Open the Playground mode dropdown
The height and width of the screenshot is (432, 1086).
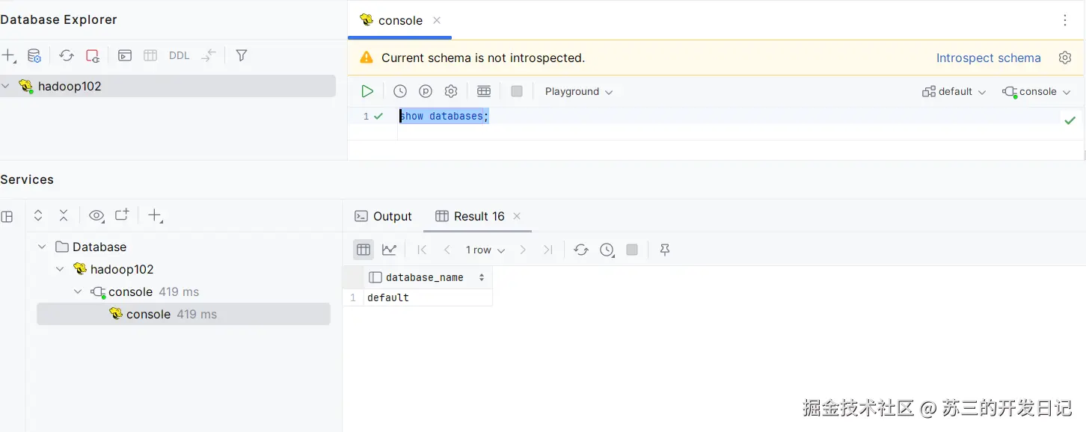tap(579, 91)
